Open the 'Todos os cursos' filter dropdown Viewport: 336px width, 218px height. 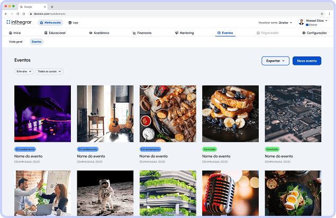click(x=49, y=71)
